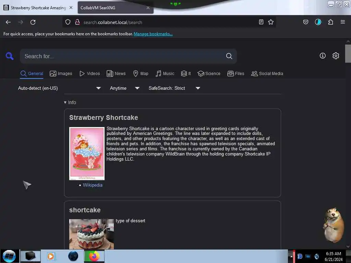
Task: Click the shortcake dessert photo thumbnail
Action: (x=91, y=234)
